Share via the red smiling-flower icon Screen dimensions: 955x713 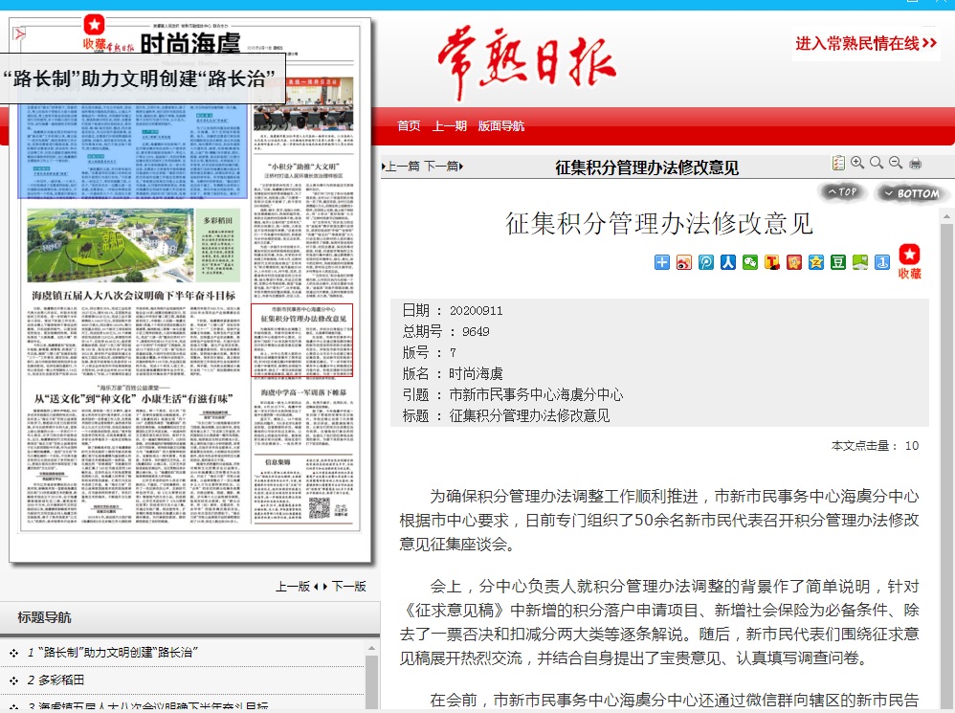point(793,262)
